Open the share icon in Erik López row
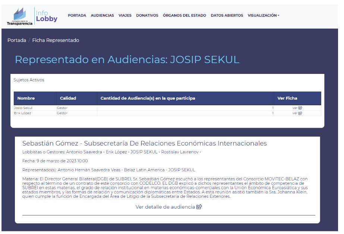This screenshot has width=344, height=234. tap(300, 113)
